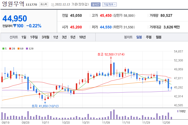Click the orange 60-day moving average swatch
The width and height of the screenshot is (188, 125).
(18, 48)
